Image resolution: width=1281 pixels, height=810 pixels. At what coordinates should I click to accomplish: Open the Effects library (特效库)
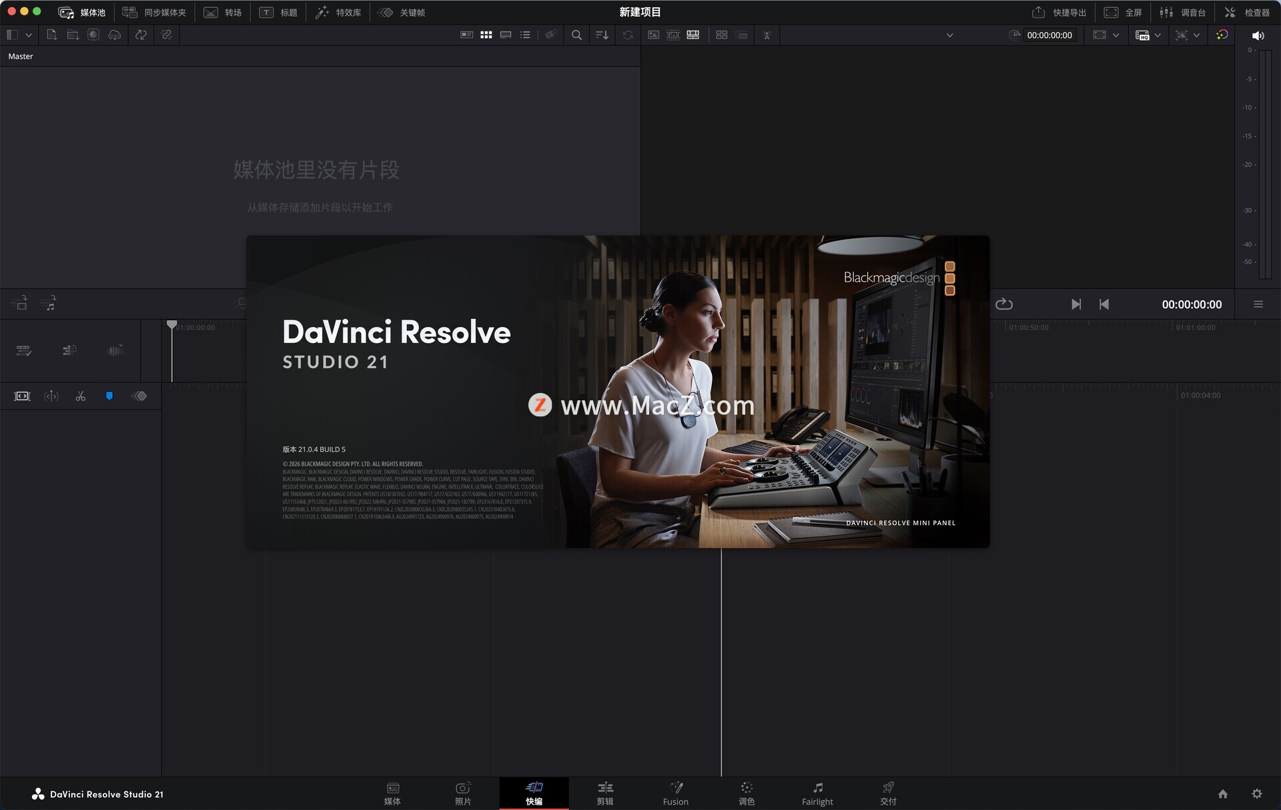point(338,12)
